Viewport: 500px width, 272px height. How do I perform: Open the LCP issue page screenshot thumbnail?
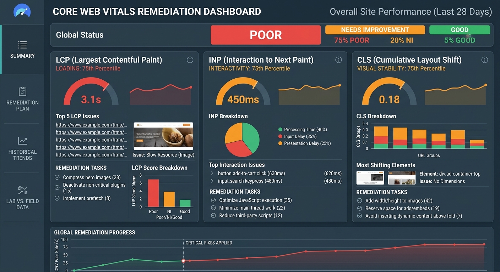[x=163, y=136]
